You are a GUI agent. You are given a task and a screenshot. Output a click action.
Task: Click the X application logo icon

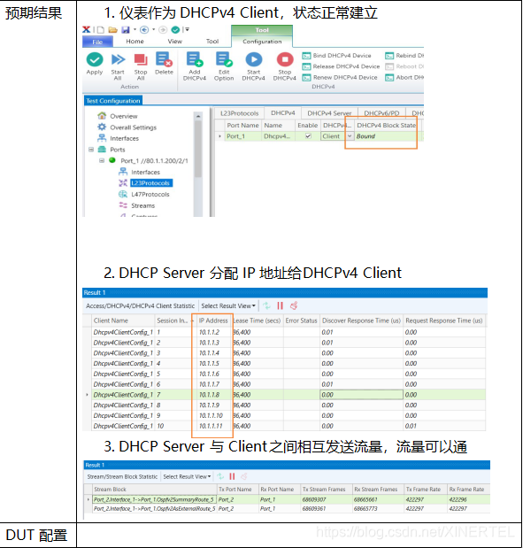click(x=87, y=29)
